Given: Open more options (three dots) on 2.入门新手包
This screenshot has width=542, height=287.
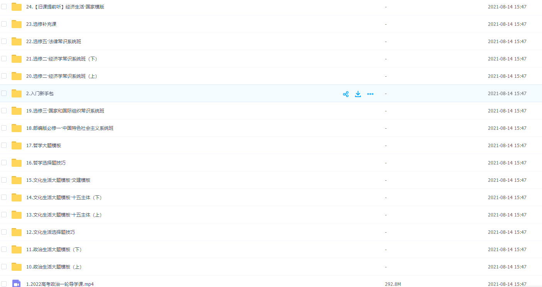Looking at the screenshot, I should tap(370, 94).
